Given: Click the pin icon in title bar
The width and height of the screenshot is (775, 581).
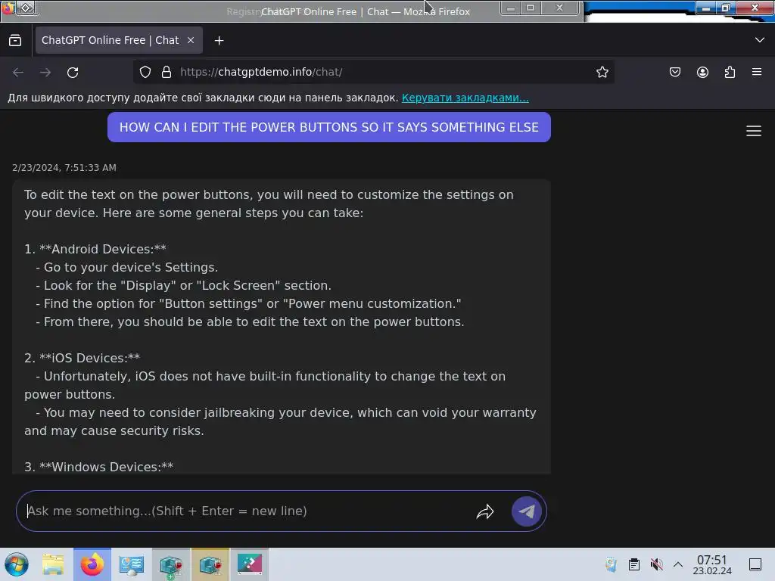Looking at the screenshot, I should tap(26, 8).
